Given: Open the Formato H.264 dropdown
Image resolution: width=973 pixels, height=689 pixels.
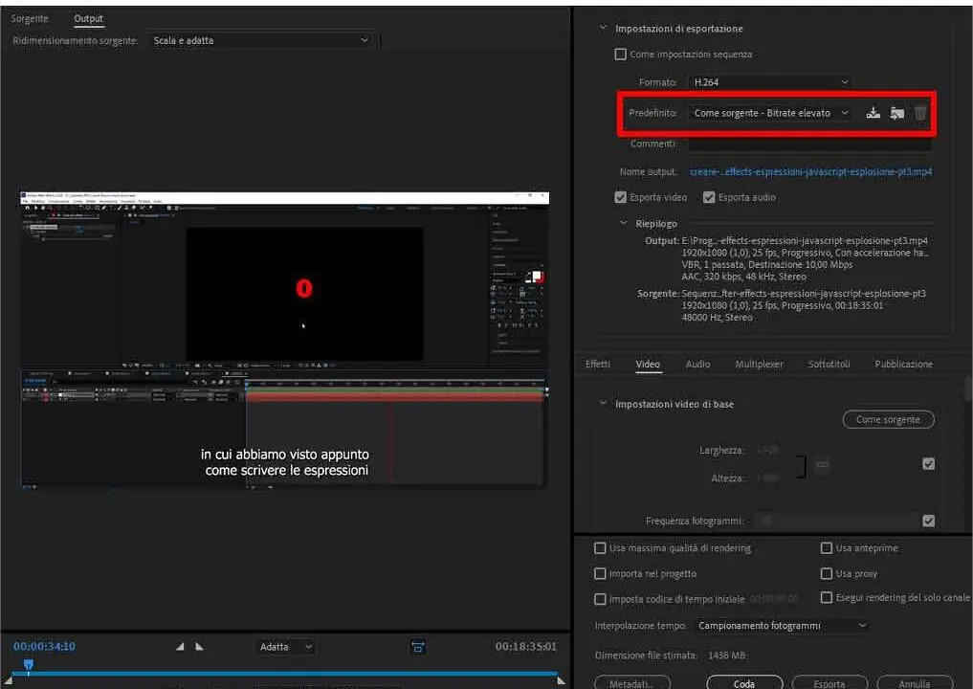Looking at the screenshot, I should 770,82.
